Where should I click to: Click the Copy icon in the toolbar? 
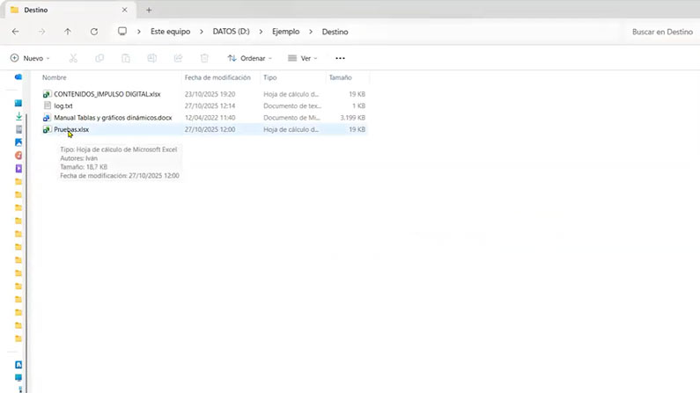[99, 58]
